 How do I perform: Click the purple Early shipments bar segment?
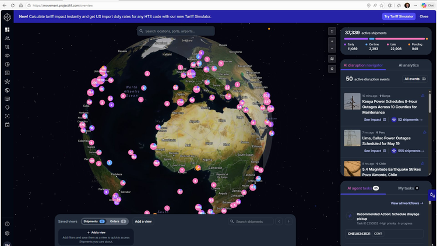click(356, 39)
